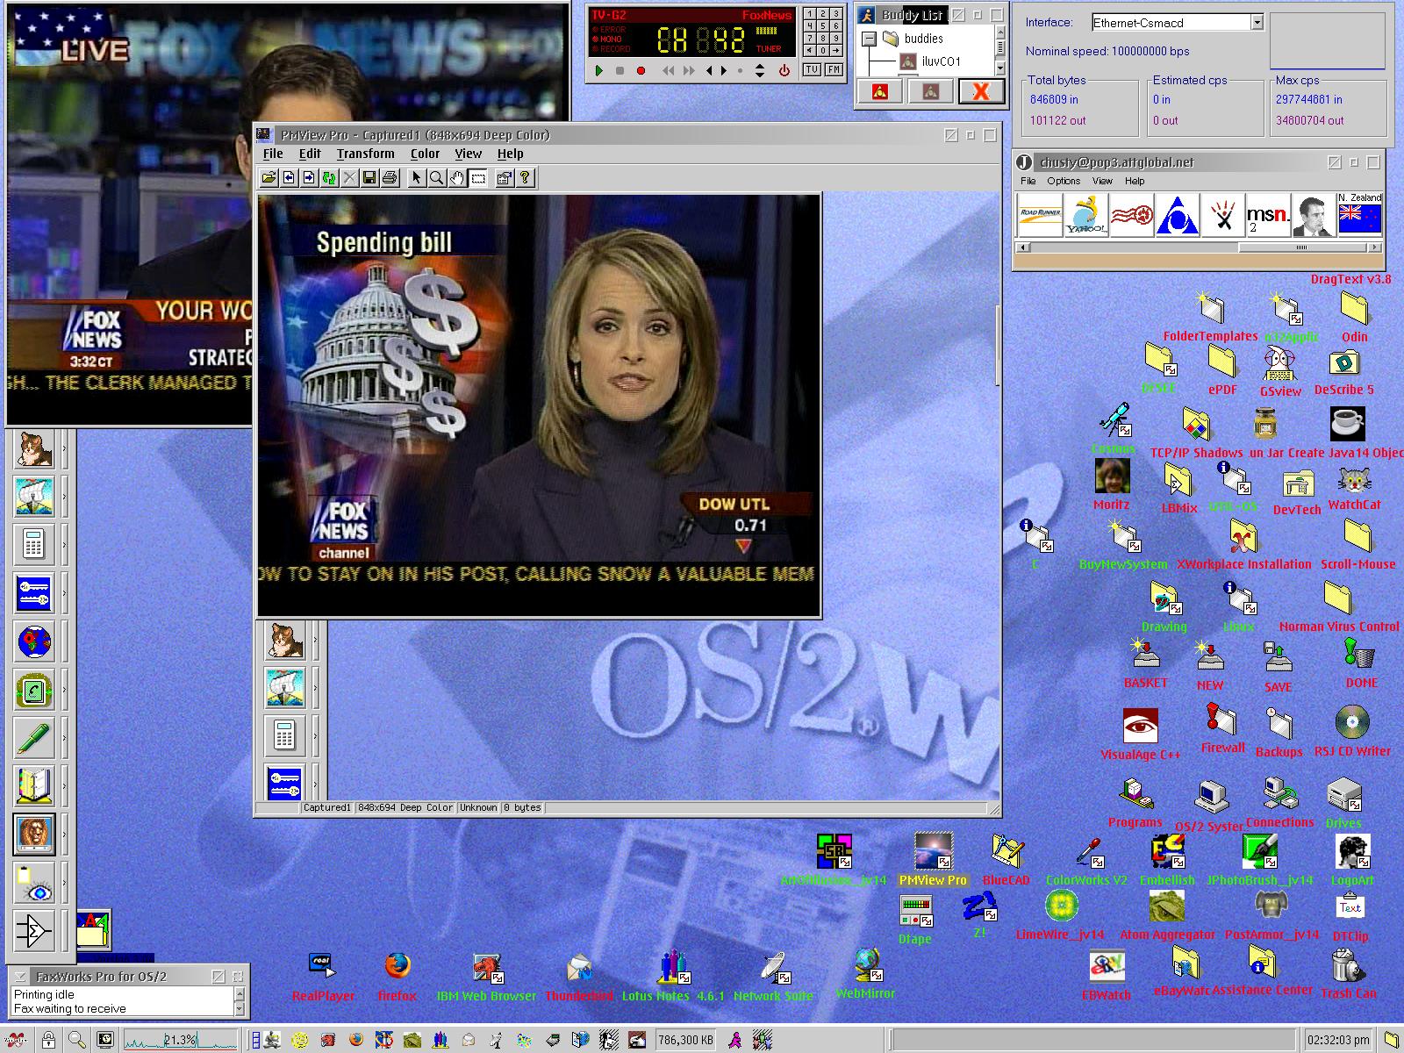Screen dimensions: 1404x1053
Task: Open the VisualAge C++ desktop icon
Action: (x=1140, y=726)
